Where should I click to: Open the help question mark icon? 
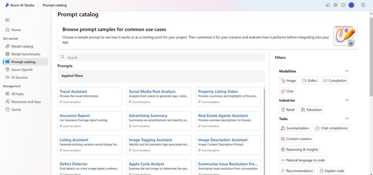coord(363,5)
